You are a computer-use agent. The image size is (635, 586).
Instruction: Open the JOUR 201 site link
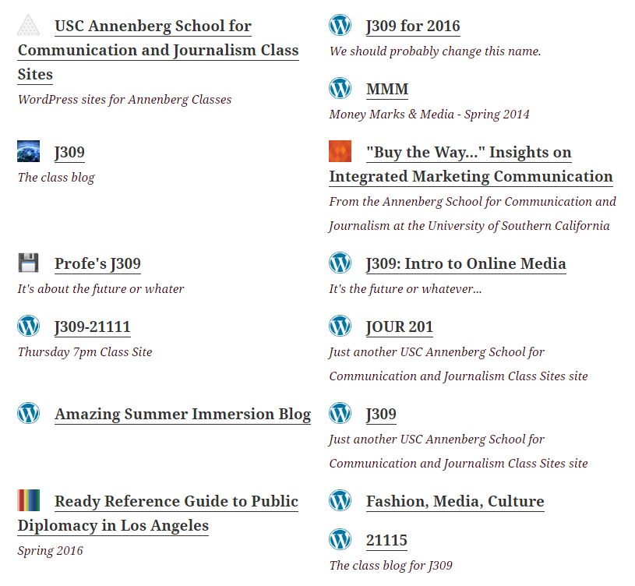pyautogui.click(x=399, y=327)
